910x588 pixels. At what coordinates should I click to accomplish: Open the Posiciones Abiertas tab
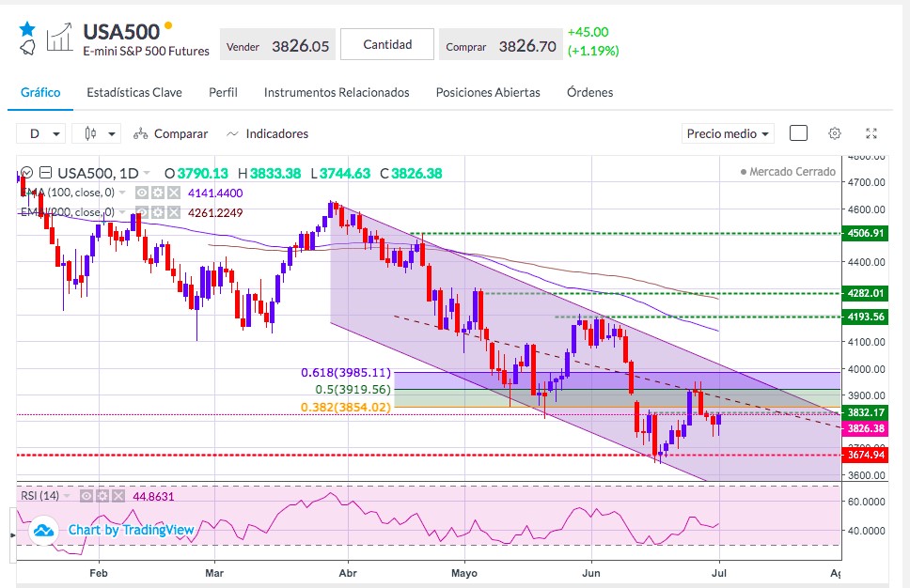point(488,93)
